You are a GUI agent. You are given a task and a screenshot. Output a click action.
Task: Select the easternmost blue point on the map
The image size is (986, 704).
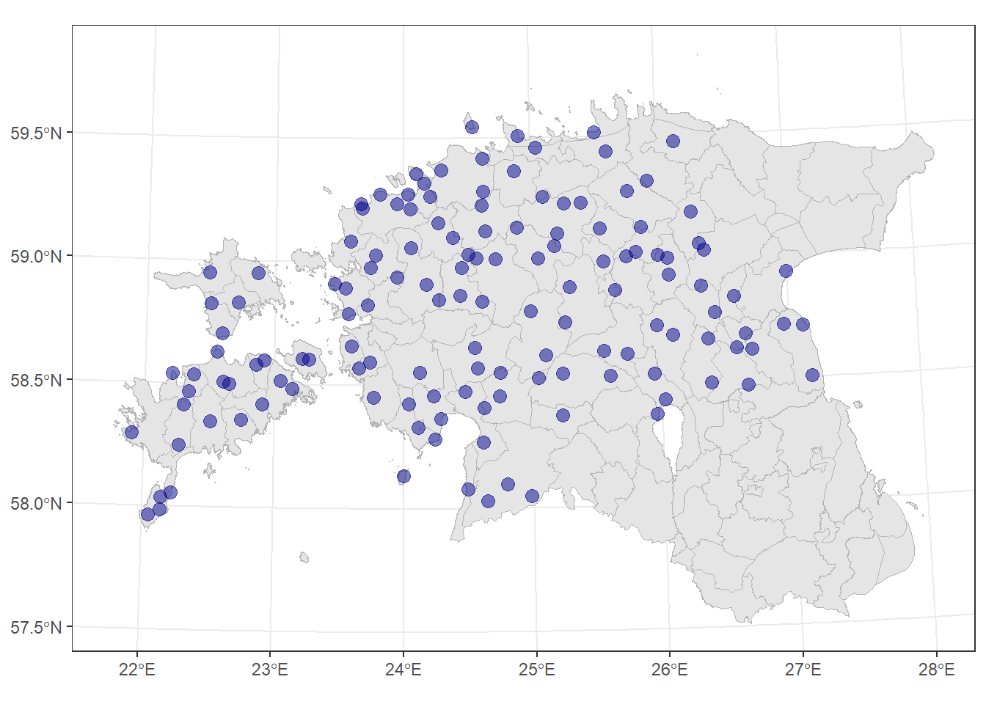tap(812, 375)
